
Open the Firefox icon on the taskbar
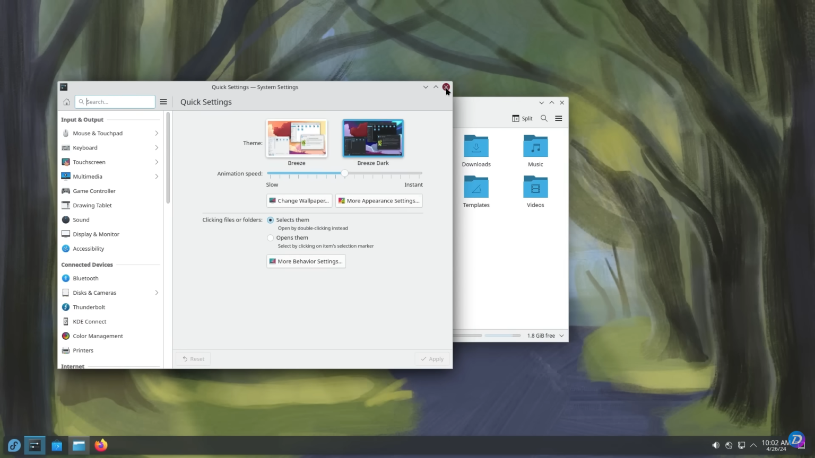pyautogui.click(x=101, y=445)
